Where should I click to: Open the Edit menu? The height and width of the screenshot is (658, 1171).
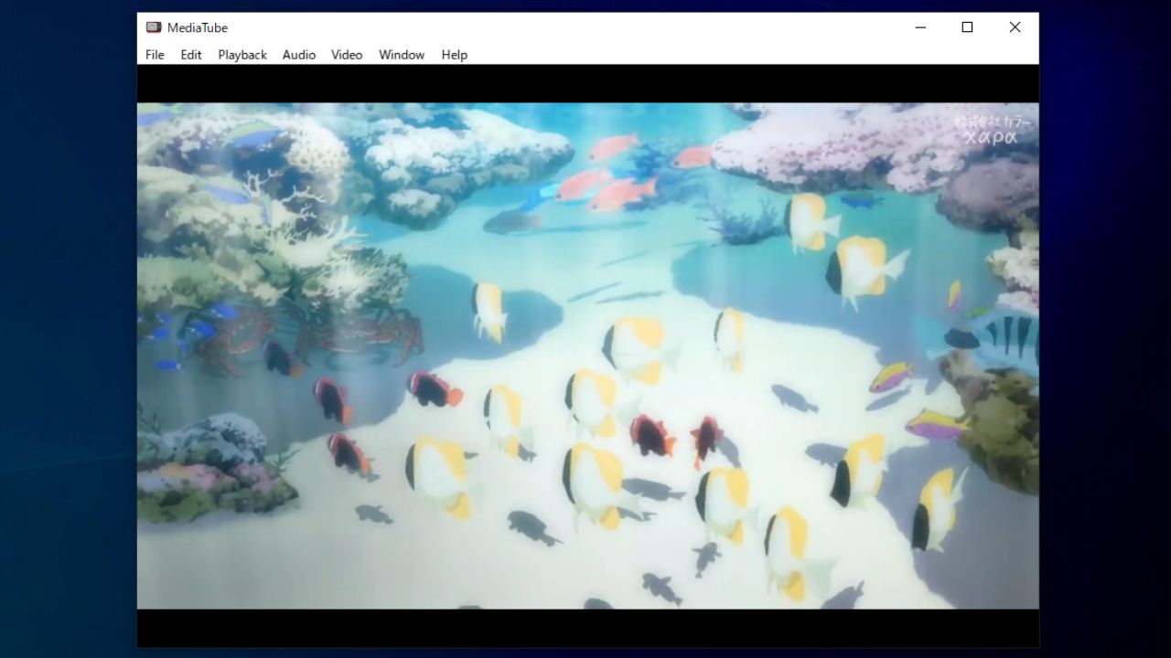click(x=191, y=55)
